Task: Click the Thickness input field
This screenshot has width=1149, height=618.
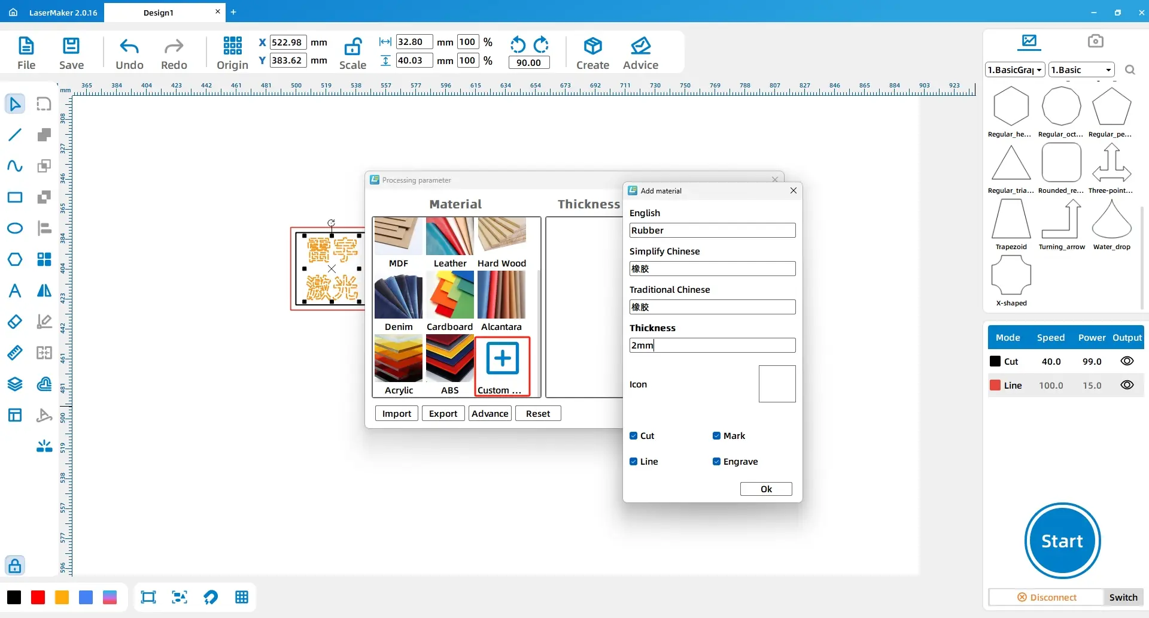Action: point(712,346)
